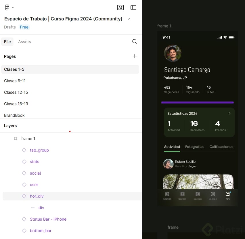Select the frame 1 layer name
Screen dimensions: 245x239
[x=28, y=139]
